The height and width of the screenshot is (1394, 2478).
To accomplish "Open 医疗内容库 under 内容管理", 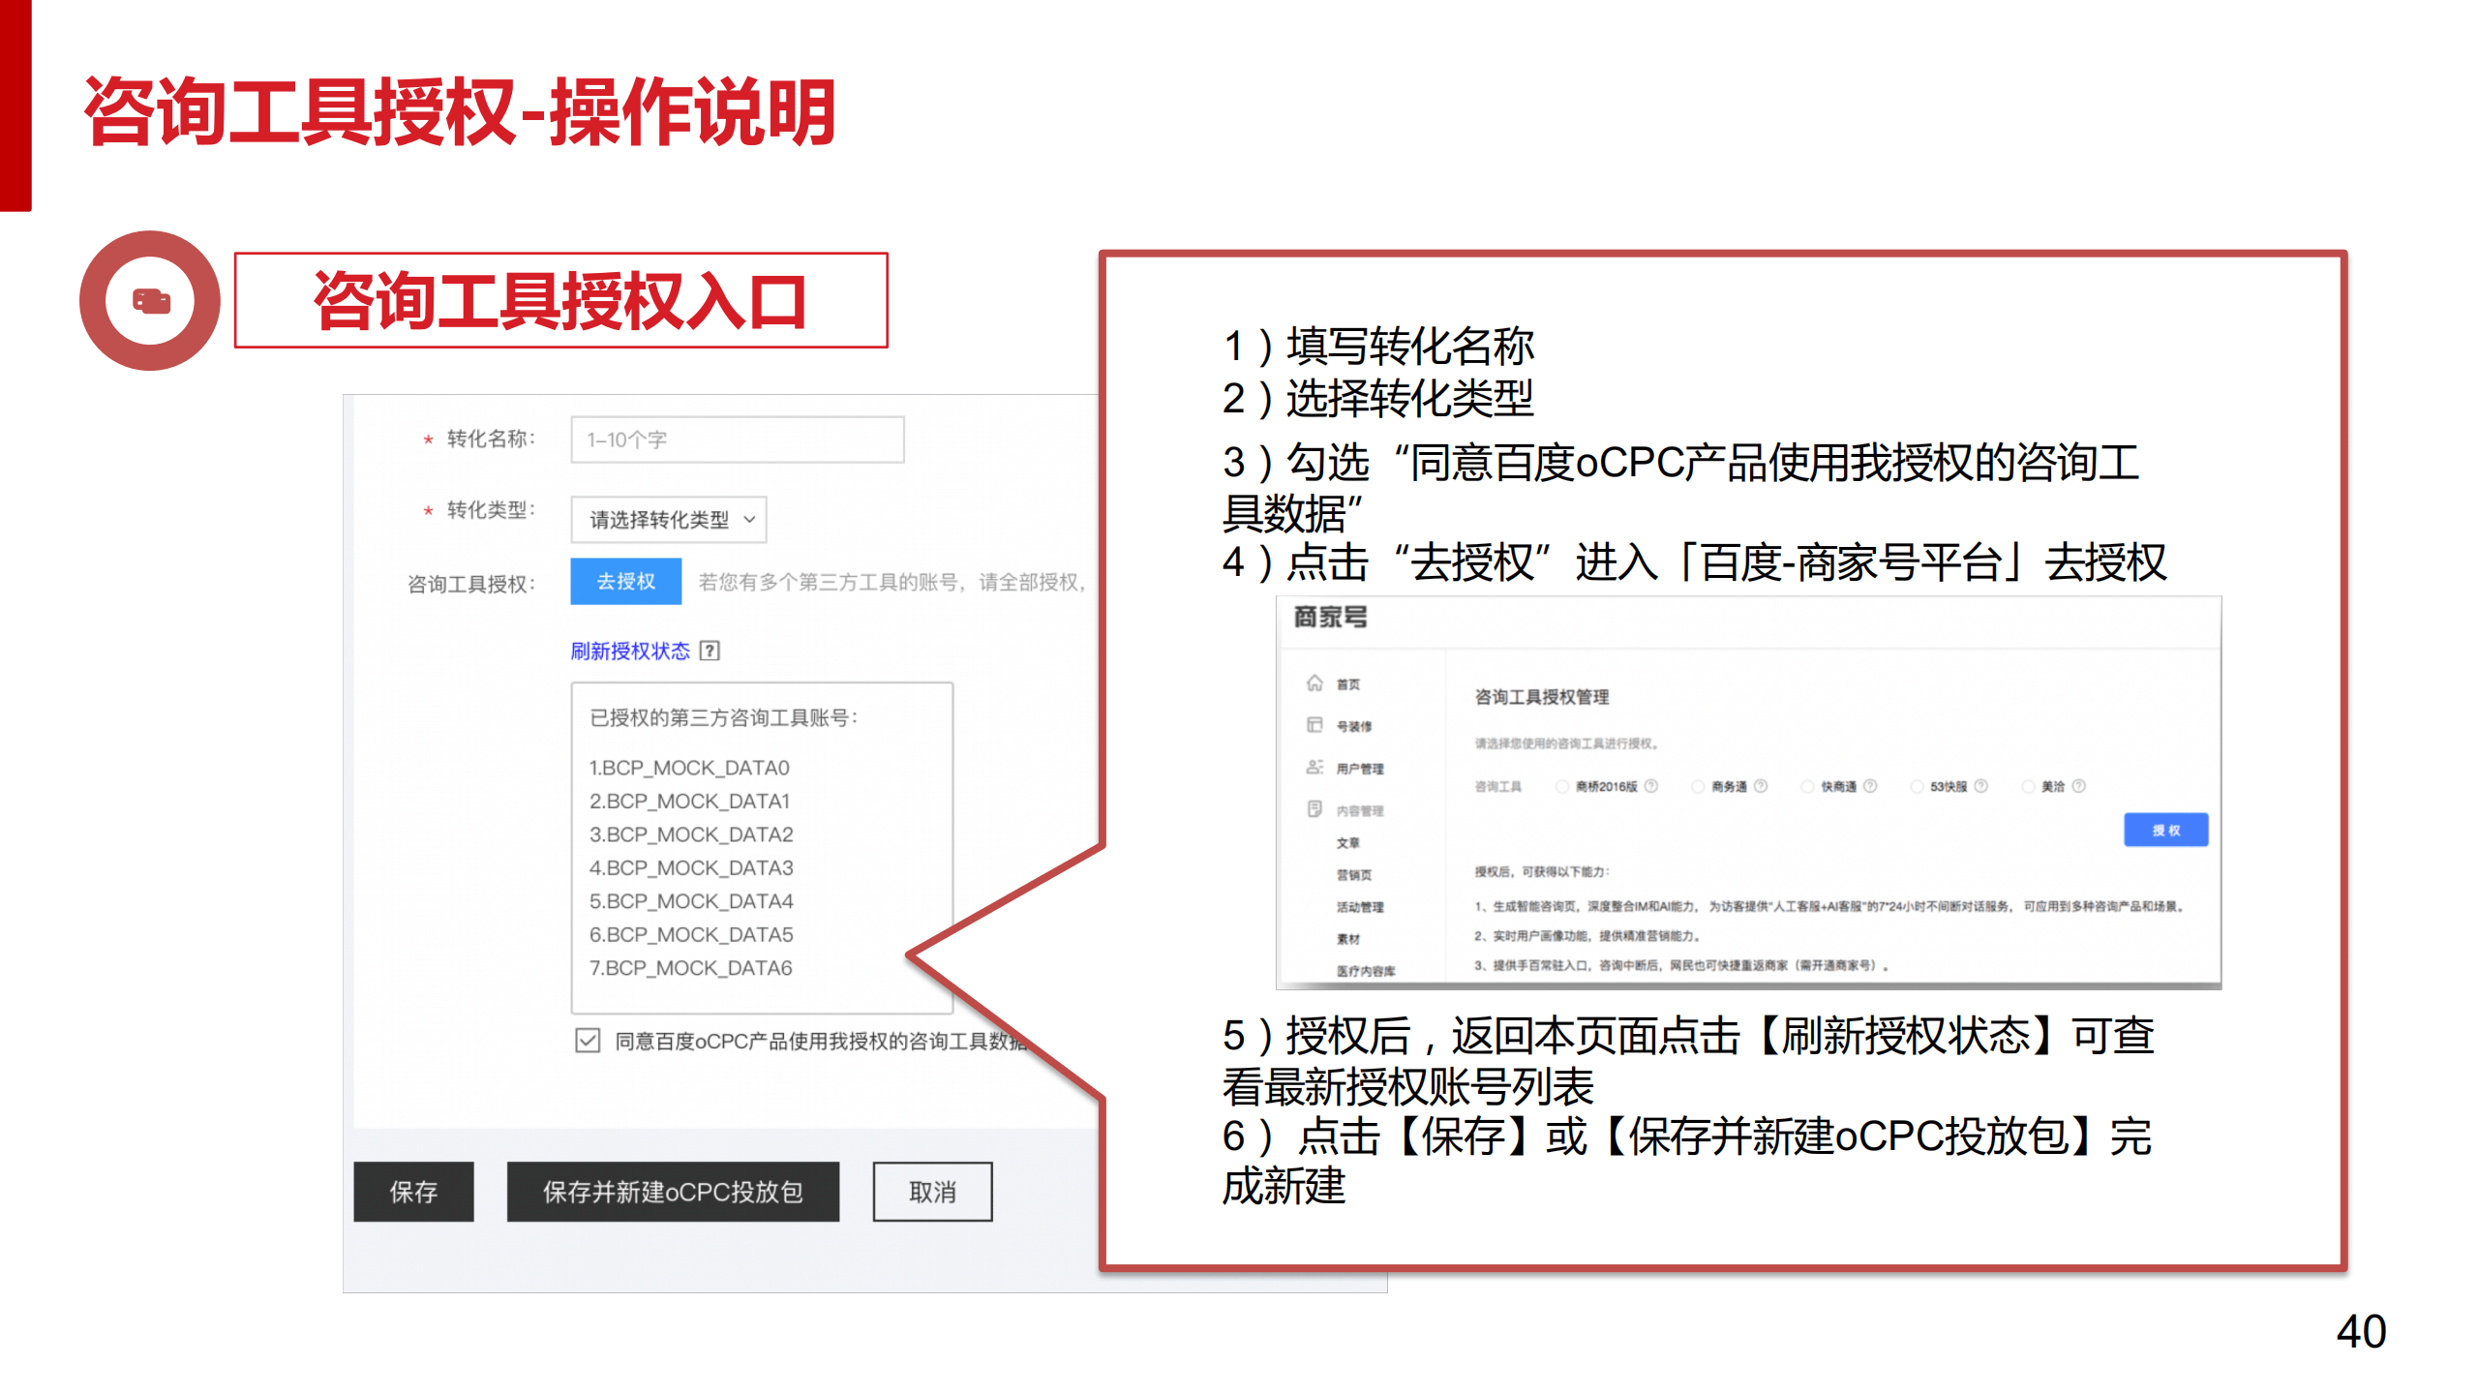I will click(x=1366, y=971).
